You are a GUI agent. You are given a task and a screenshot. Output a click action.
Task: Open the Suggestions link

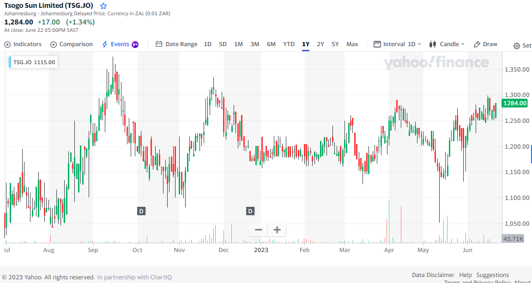coord(493,275)
